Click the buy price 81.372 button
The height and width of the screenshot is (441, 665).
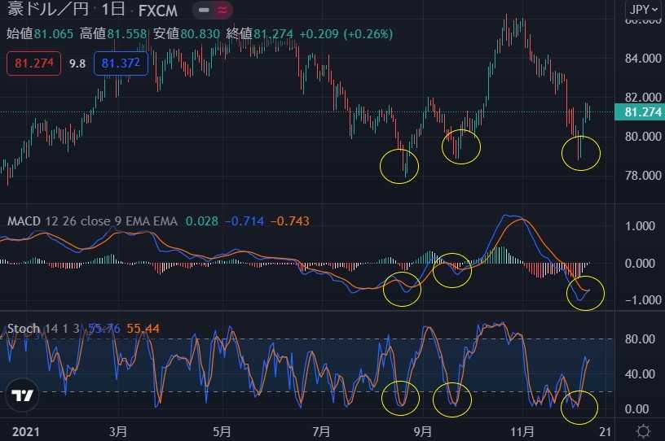click(x=121, y=63)
